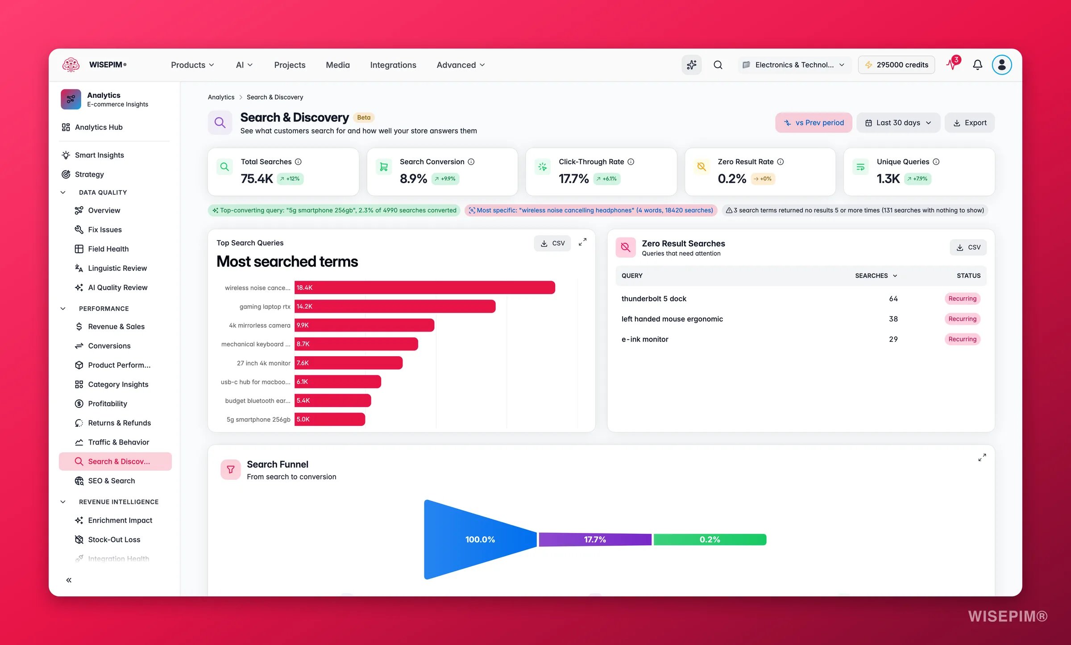Expand the Top Search Queries chart fullscreen
The height and width of the screenshot is (645, 1071).
pos(582,242)
